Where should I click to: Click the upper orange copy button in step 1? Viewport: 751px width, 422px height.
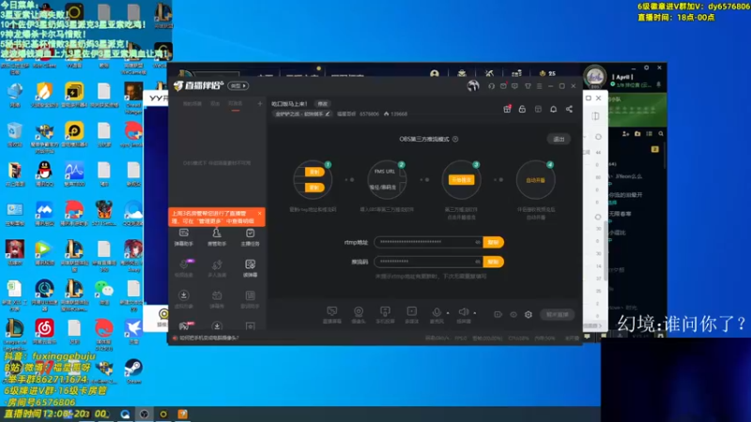314,172
